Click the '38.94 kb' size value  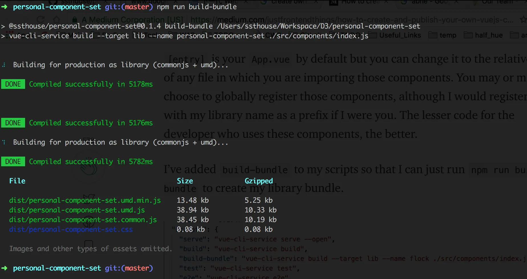pos(193,210)
